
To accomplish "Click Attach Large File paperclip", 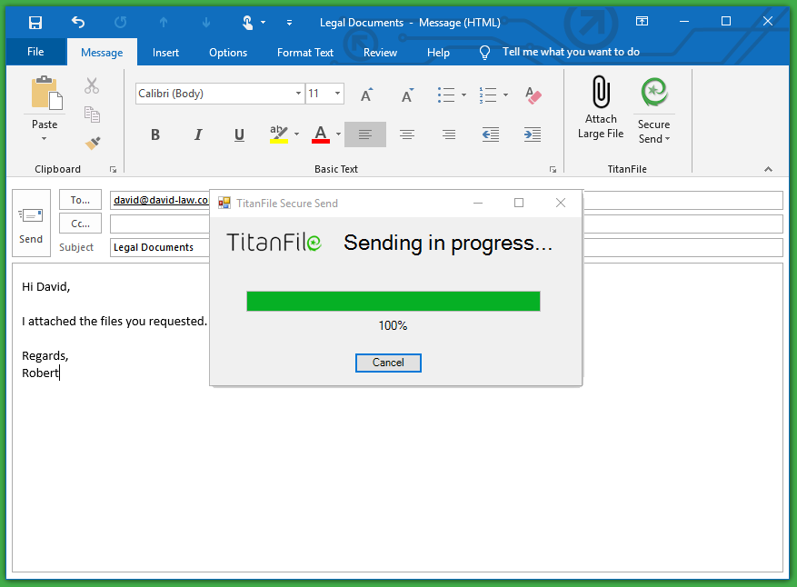I will 601,92.
